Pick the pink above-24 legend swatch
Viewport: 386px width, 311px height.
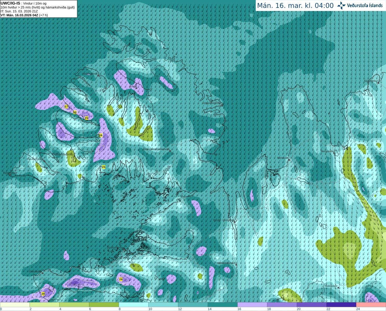pos(371,305)
